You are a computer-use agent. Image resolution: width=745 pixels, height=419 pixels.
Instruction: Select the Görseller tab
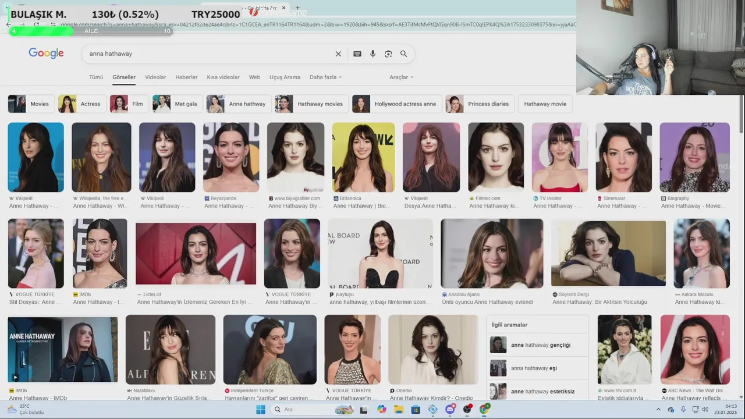(124, 77)
